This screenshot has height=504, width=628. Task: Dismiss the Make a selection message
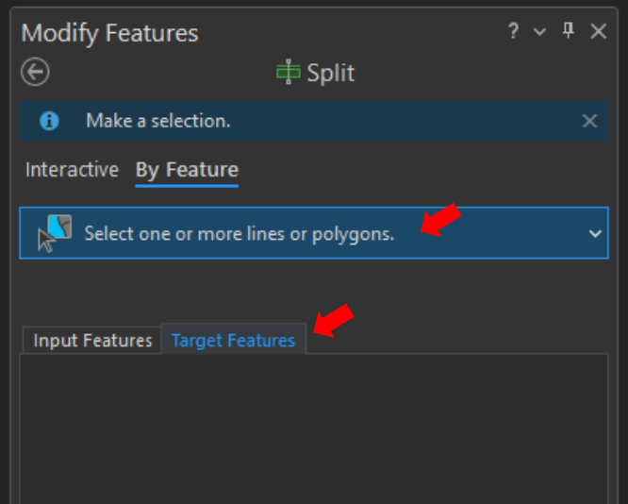589,121
